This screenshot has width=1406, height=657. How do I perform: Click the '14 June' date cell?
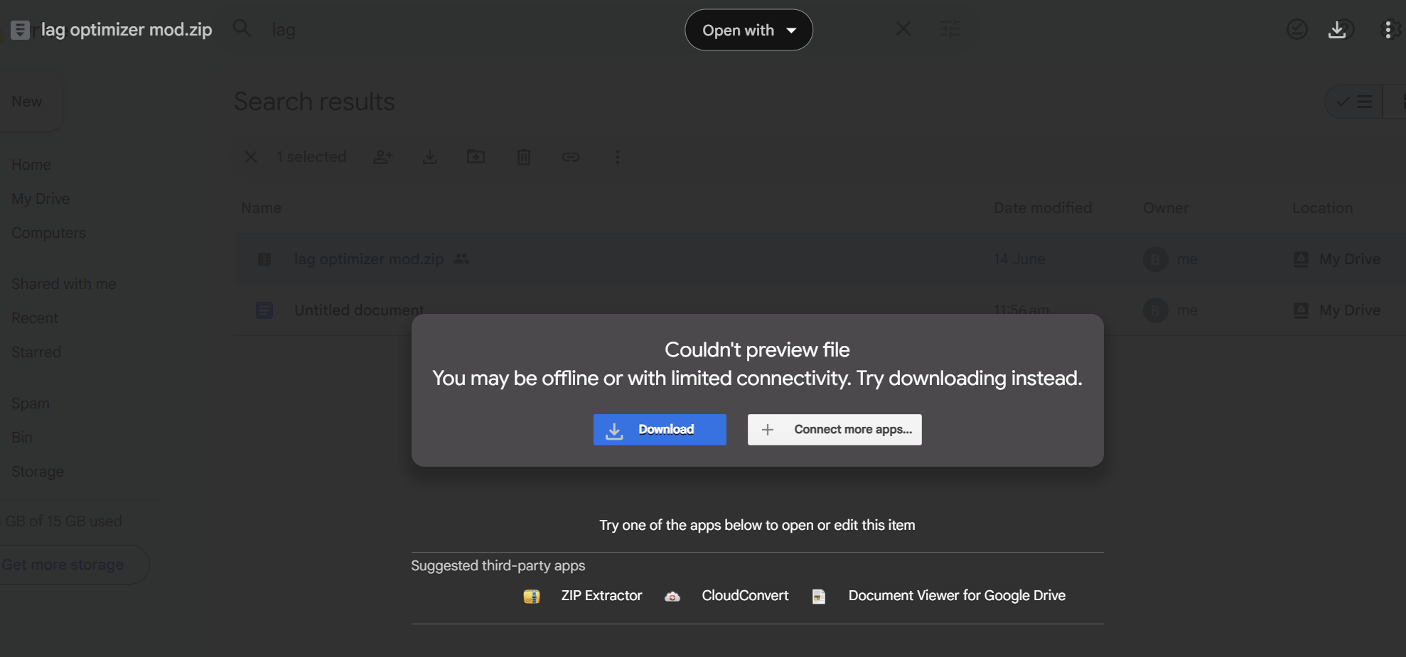pos(1019,259)
